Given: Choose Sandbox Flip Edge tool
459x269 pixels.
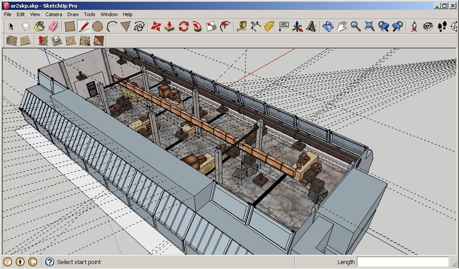Looking at the screenshot, I should [x=99, y=40].
